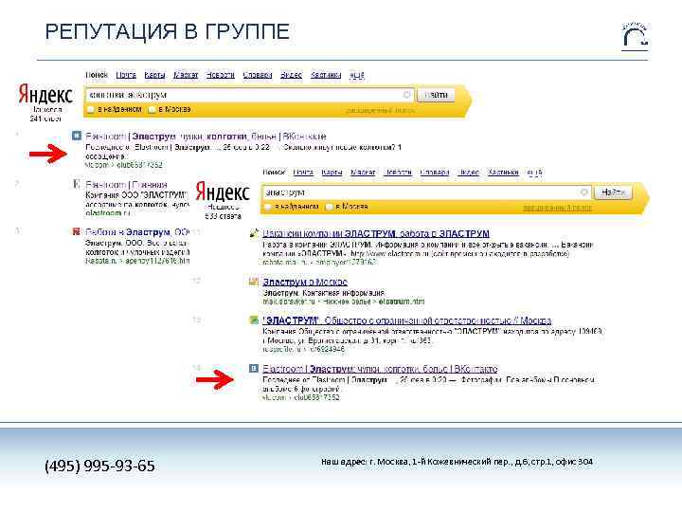Click the E favicon next to "Elastroom | Главная"
682x512 pixels.
click(77, 184)
